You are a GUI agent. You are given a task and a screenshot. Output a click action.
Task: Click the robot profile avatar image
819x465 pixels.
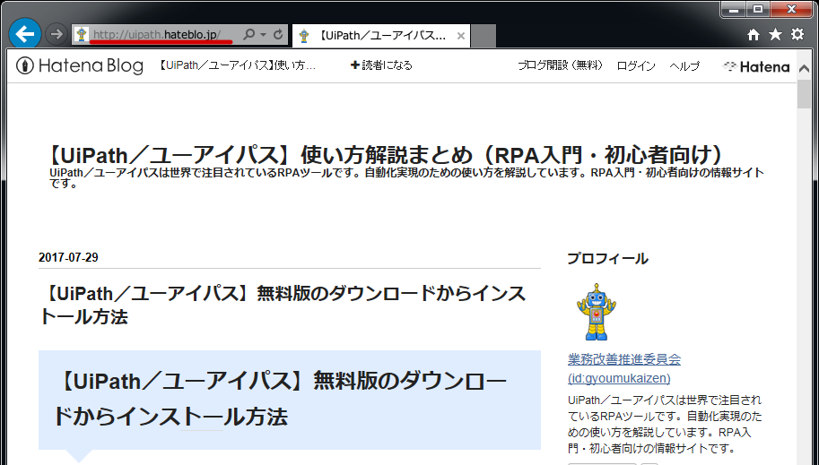(596, 312)
